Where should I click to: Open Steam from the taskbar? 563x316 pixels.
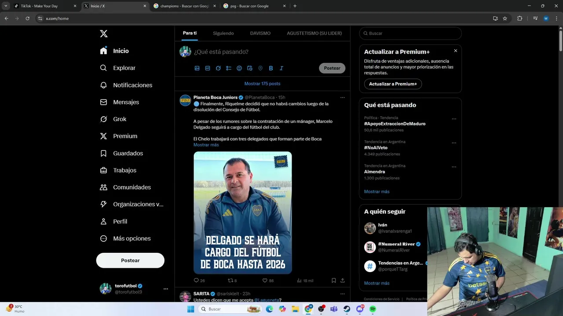pyautogui.click(x=347, y=309)
